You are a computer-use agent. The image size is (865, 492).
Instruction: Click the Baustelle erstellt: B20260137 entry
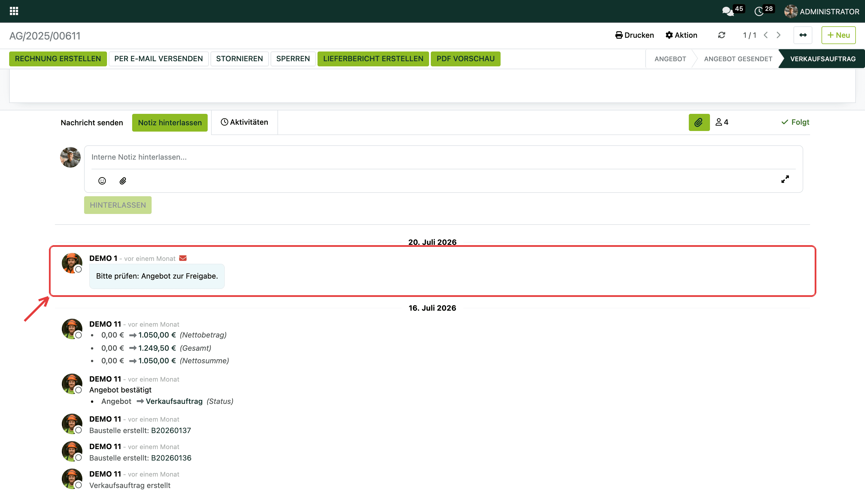(x=140, y=430)
